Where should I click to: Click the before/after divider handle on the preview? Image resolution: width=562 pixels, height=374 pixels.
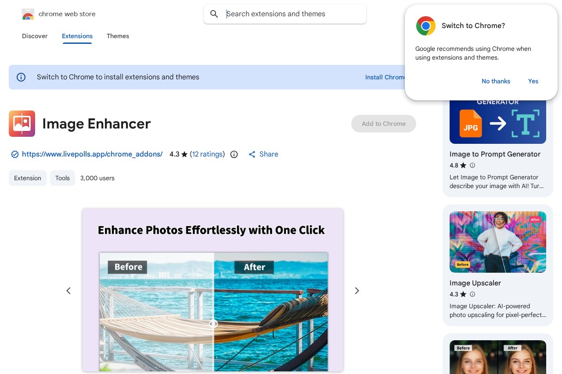click(213, 324)
